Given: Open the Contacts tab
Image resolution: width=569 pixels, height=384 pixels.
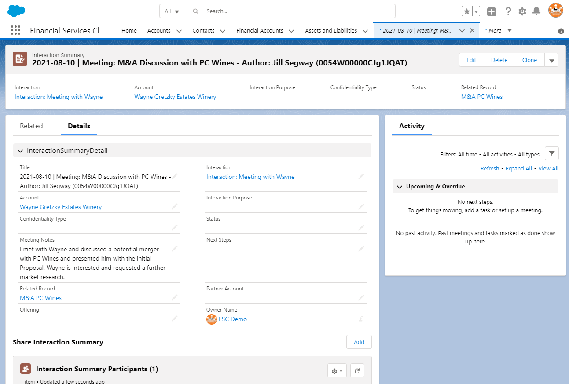Looking at the screenshot, I should pos(203,31).
